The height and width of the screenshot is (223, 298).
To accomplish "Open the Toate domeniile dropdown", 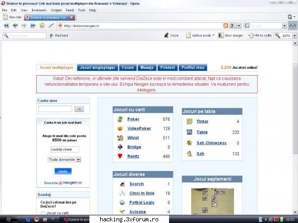I will 64,160.
